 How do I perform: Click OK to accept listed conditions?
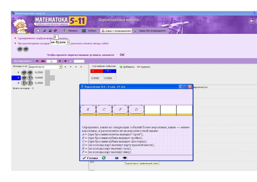click(x=122, y=55)
